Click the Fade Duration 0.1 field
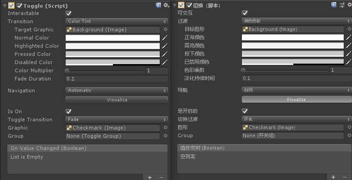 pos(117,79)
